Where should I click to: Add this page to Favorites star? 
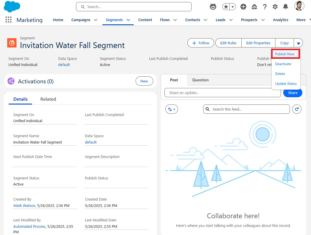[226, 7]
